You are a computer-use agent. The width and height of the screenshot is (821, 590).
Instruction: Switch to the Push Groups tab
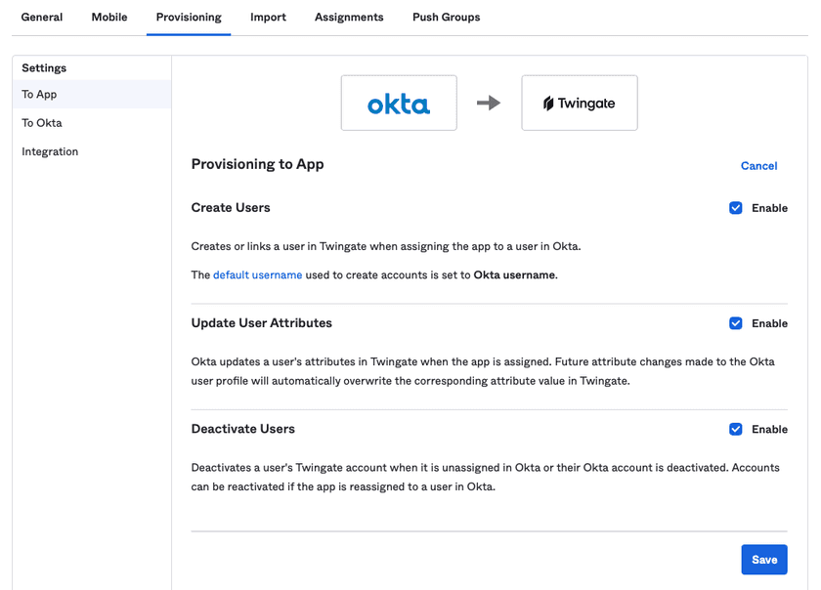pyautogui.click(x=446, y=18)
